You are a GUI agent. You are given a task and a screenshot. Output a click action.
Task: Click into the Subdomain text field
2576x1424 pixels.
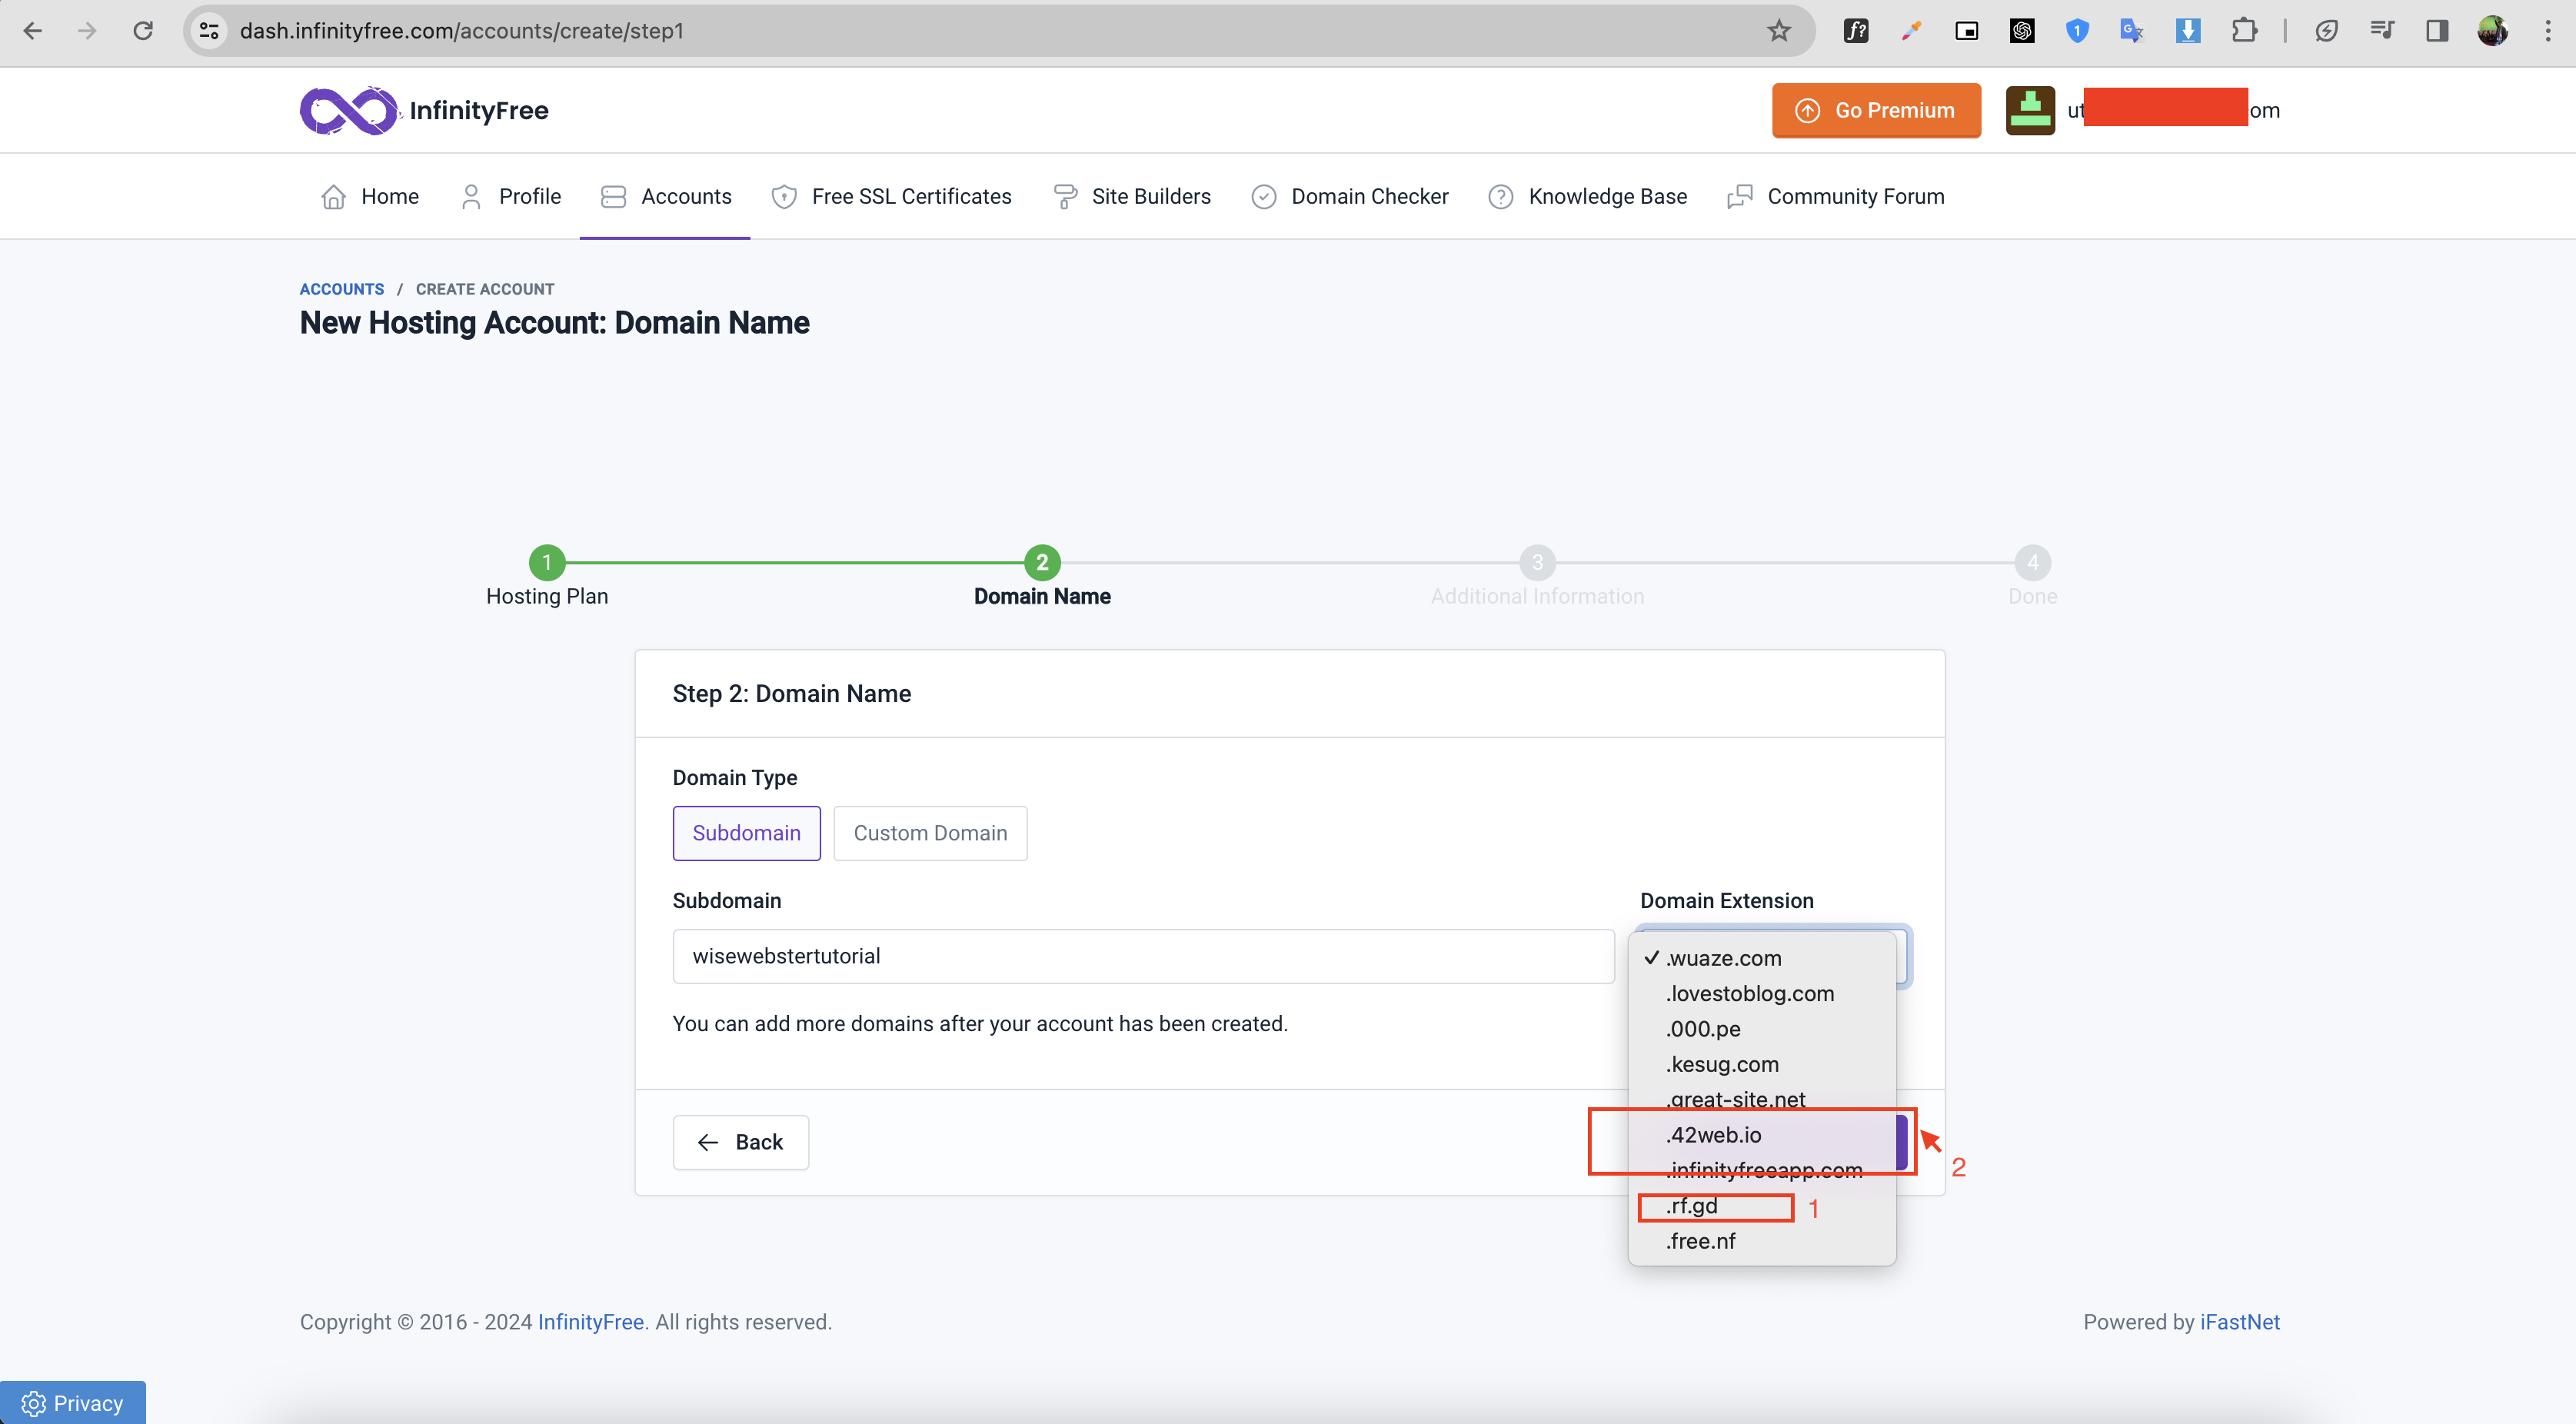click(x=1142, y=956)
